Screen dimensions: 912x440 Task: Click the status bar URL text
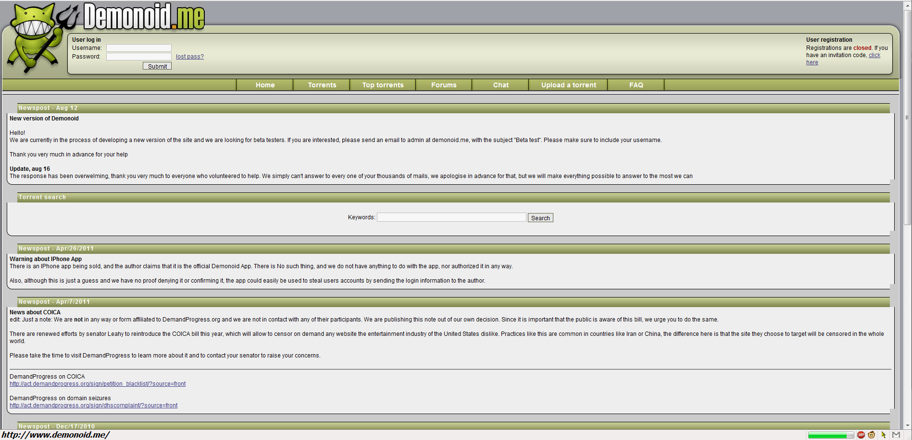pyautogui.click(x=56, y=435)
